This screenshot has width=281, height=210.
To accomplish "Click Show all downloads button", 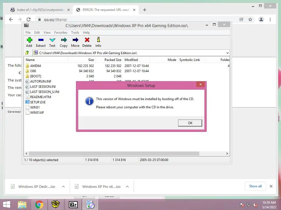I will point(255,186).
